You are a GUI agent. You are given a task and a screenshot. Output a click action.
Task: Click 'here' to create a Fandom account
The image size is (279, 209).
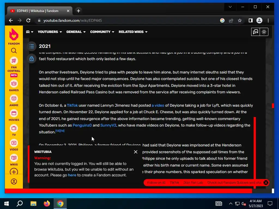[x=72, y=175]
